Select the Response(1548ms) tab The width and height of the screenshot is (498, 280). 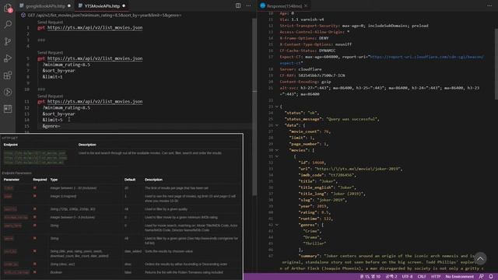[284, 5]
